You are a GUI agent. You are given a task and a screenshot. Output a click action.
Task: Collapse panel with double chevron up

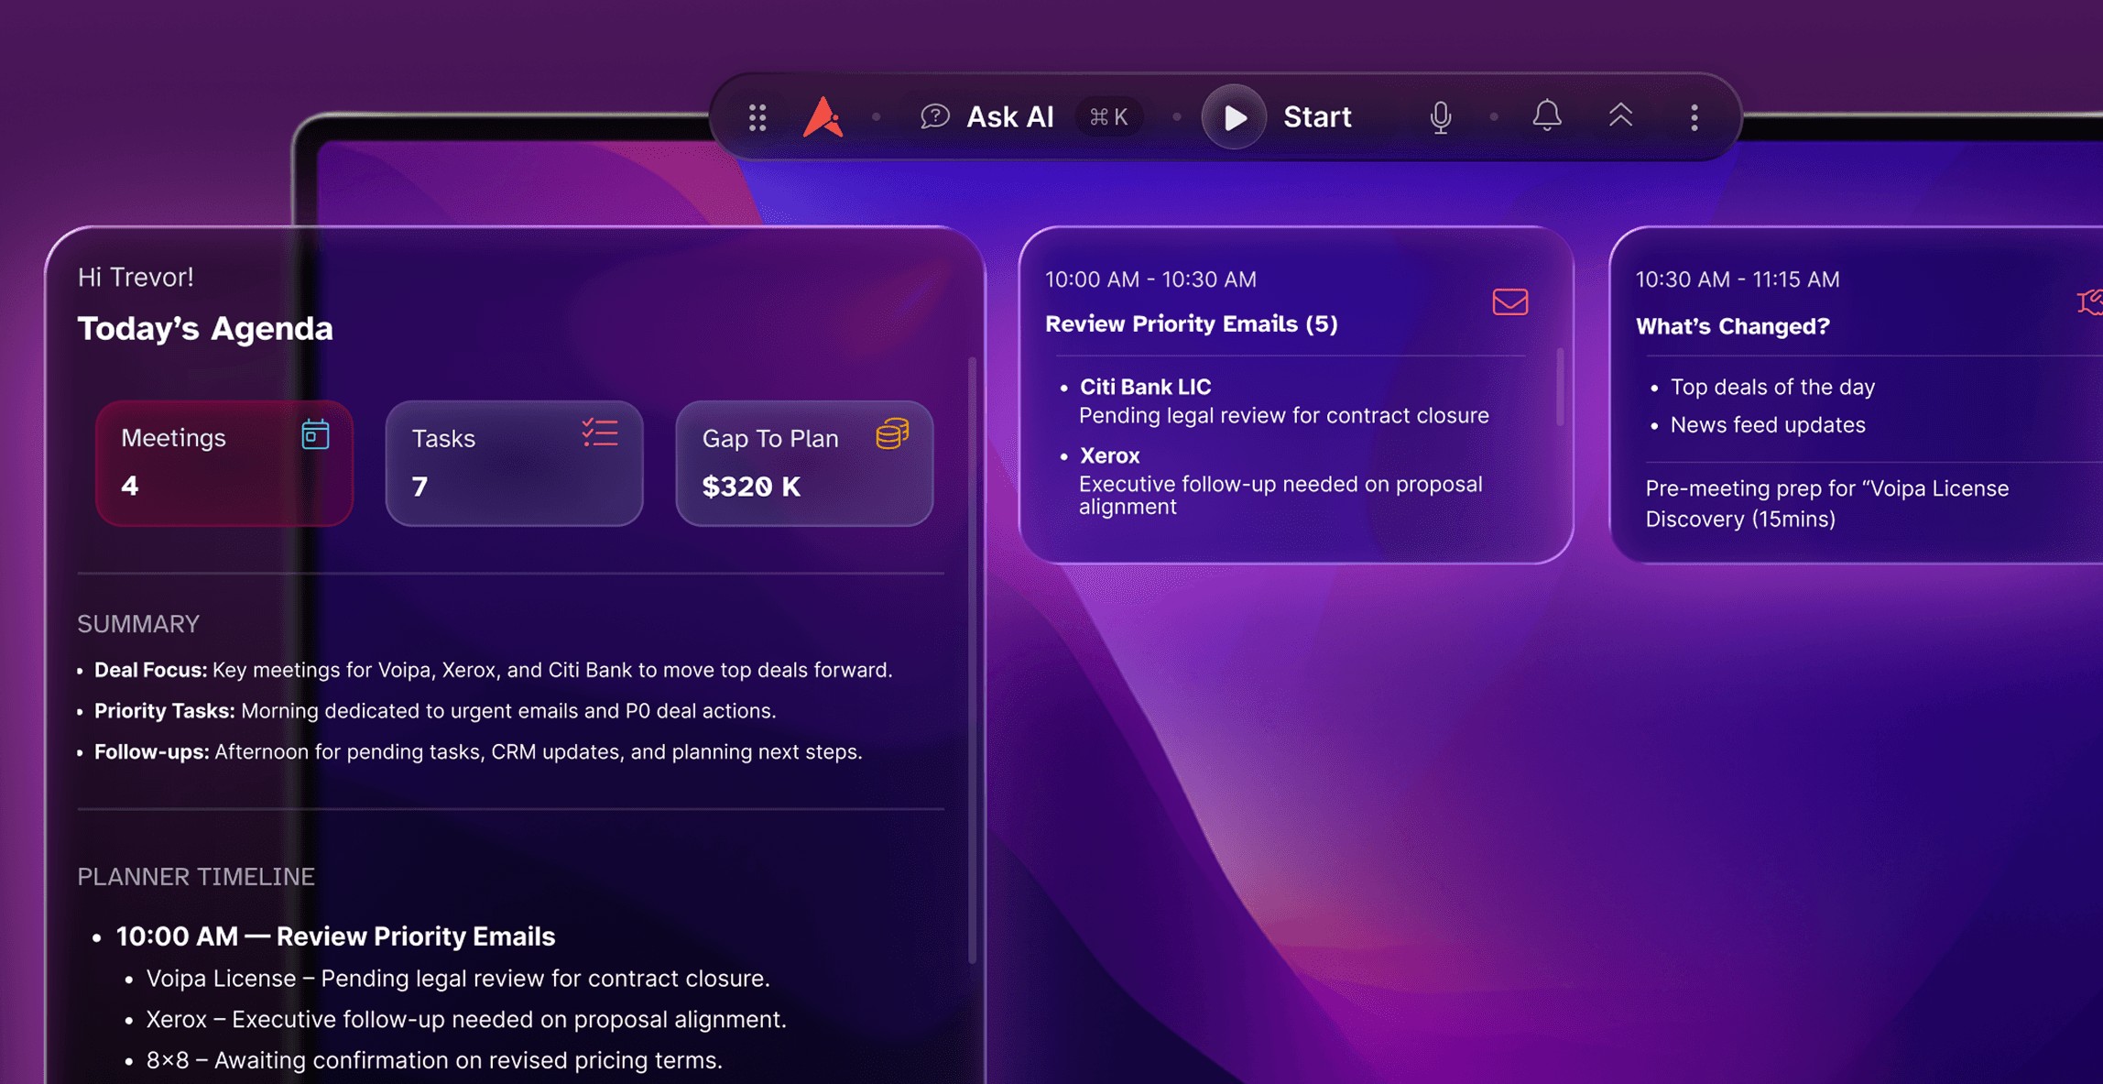pos(1620,115)
